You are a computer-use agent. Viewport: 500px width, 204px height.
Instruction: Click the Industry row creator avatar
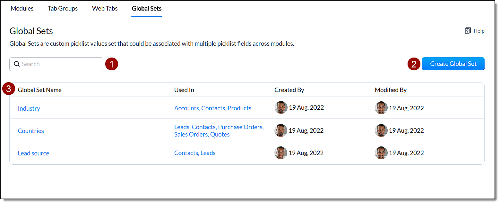pyautogui.click(x=281, y=108)
